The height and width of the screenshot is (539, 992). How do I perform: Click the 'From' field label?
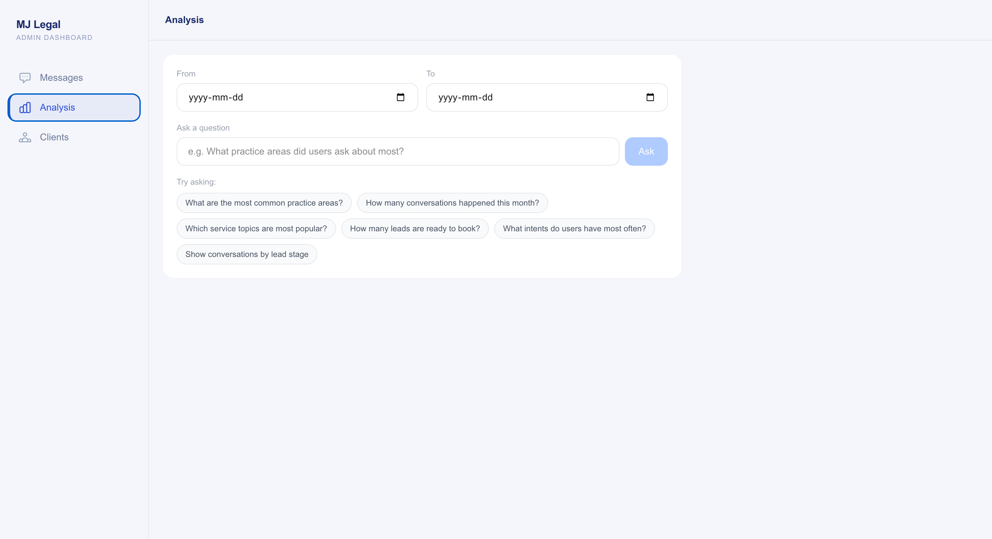[186, 73]
